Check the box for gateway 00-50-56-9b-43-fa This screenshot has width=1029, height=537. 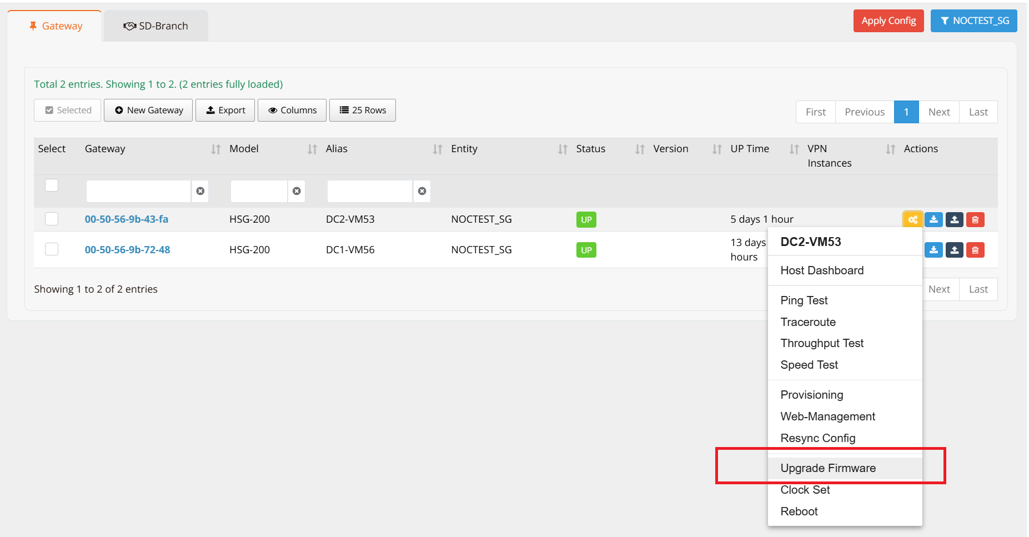[52, 219]
